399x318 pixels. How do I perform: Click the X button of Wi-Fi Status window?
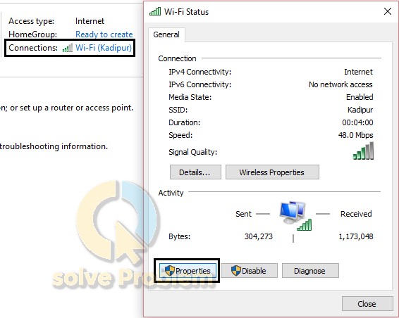click(x=388, y=11)
